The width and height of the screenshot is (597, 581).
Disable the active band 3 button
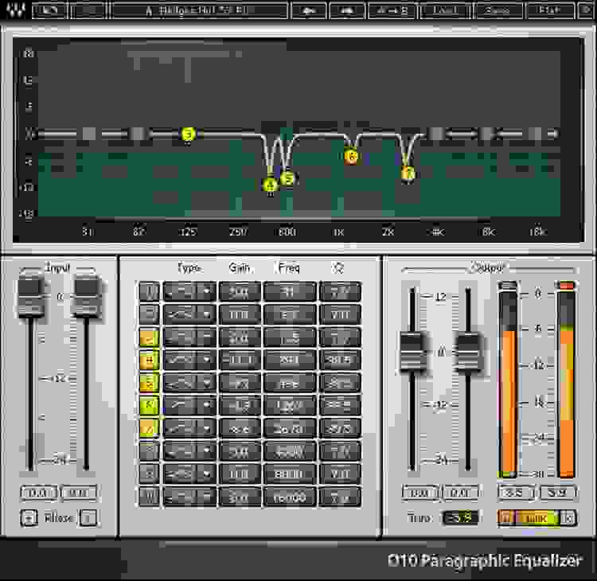coord(150,337)
